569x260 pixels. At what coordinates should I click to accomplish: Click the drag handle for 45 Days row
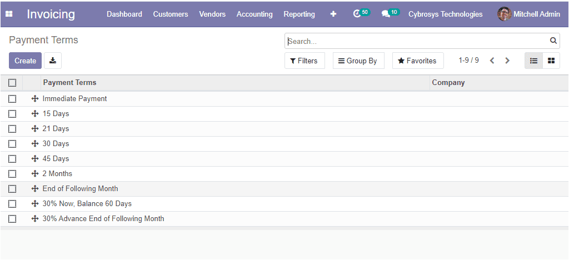tap(35, 158)
